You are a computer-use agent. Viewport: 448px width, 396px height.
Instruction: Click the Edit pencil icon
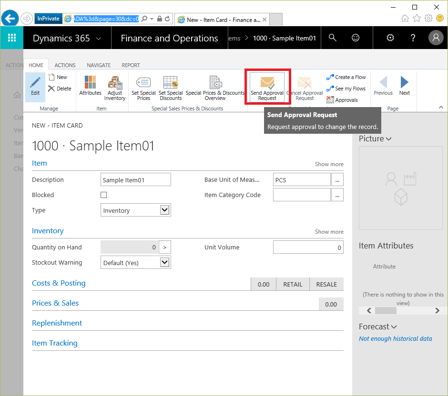tap(35, 87)
